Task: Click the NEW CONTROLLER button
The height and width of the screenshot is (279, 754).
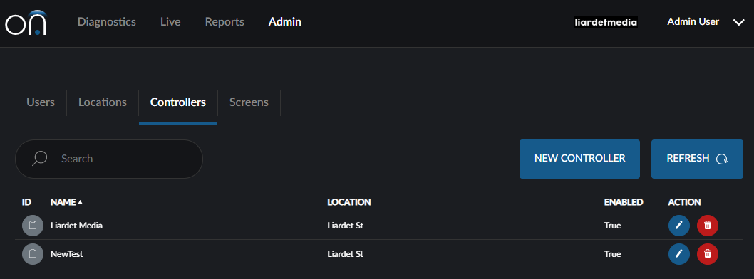Action: [x=579, y=159]
